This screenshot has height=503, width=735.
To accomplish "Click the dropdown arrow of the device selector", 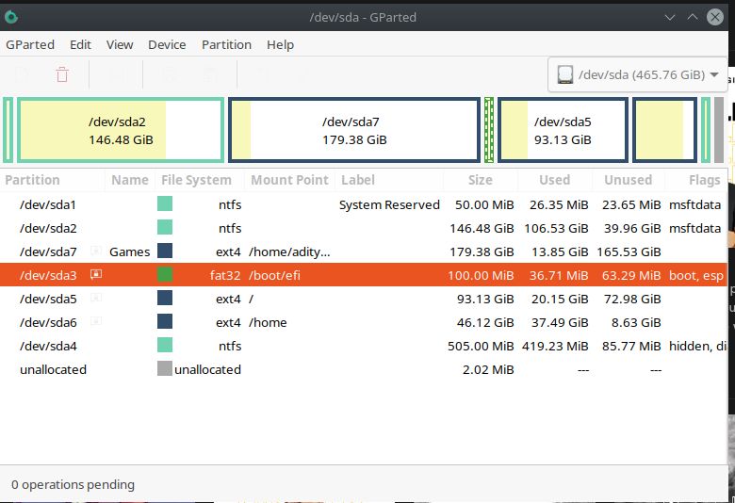I will point(714,74).
